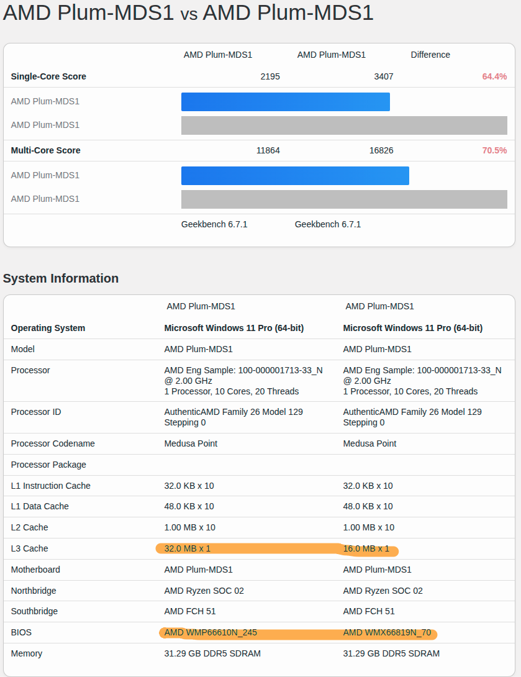The height and width of the screenshot is (677, 521).
Task: Select the single-core score value 2195
Action: [270, 76]
